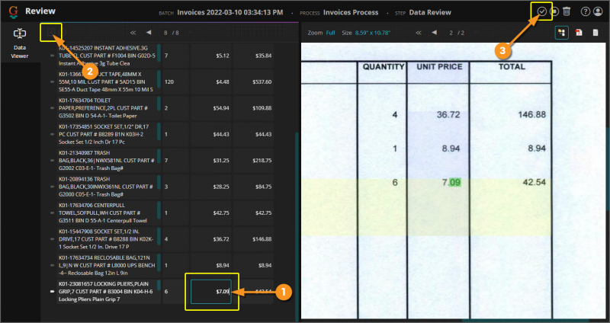This screenshot has width=610, height=323.
Task: Click the $54.94 unit price cell
Action: (x=211, y=108)
